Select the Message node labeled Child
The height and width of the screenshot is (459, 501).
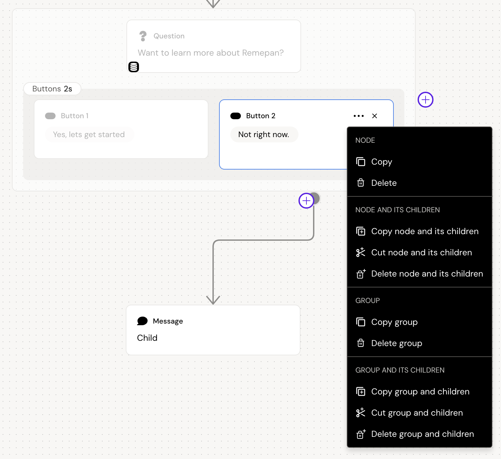coord(213,330)
